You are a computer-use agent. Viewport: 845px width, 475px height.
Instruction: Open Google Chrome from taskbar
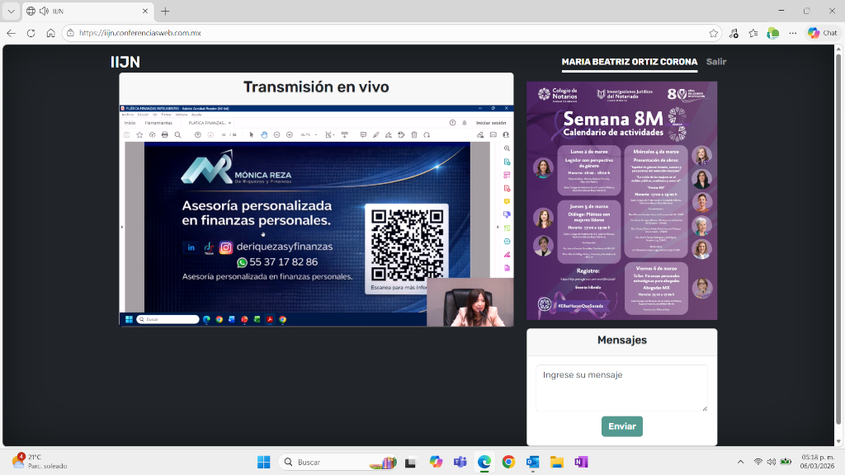pyautogui.click(x=508, y=462)
